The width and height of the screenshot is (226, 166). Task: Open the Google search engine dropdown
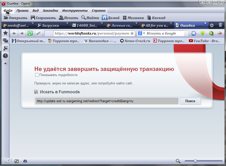tap(141, 34)
